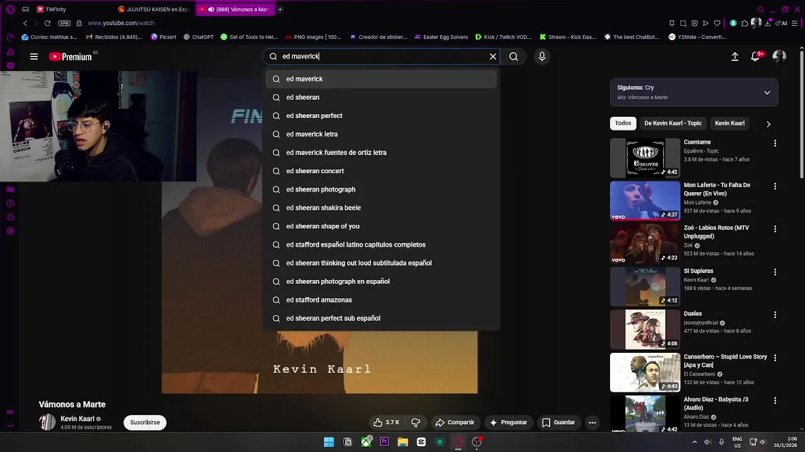Open the notifications bell
This screenshot has width=805, height=452.
(x=756, y=56)
